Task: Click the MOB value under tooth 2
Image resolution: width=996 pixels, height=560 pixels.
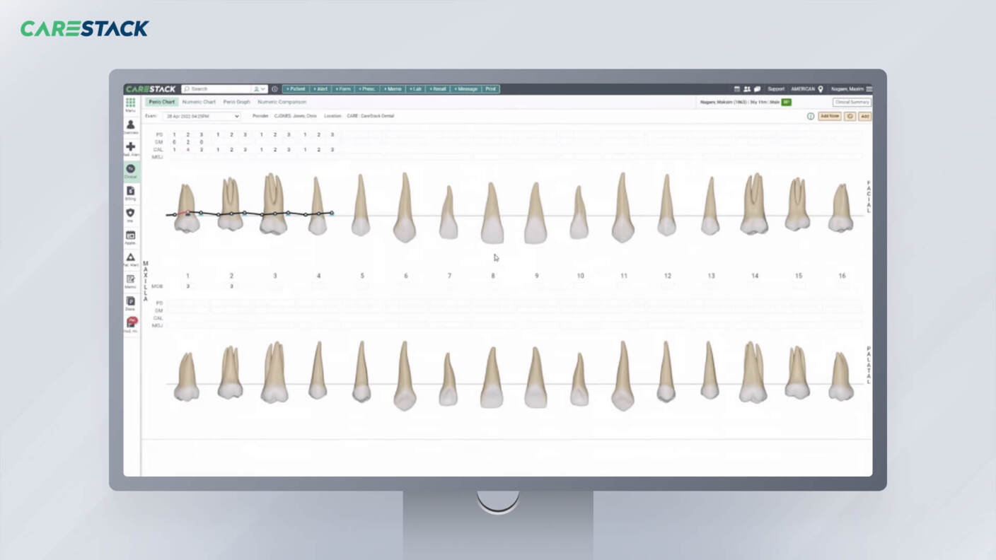Action: (x=231, y=286)
